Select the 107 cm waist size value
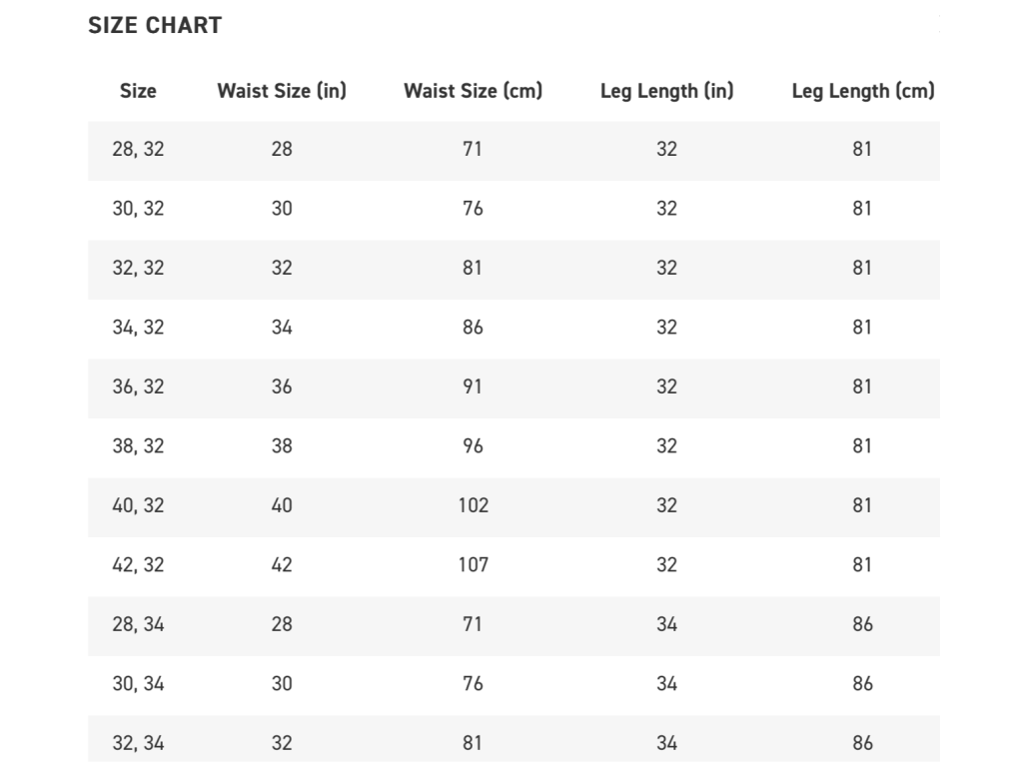The width and height of the screenshot is (1023, 767). (473, 565)
